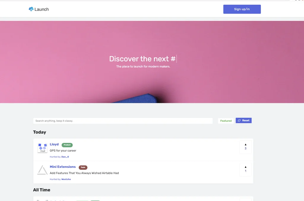Open hunter profile Westche

coord(66,179)
